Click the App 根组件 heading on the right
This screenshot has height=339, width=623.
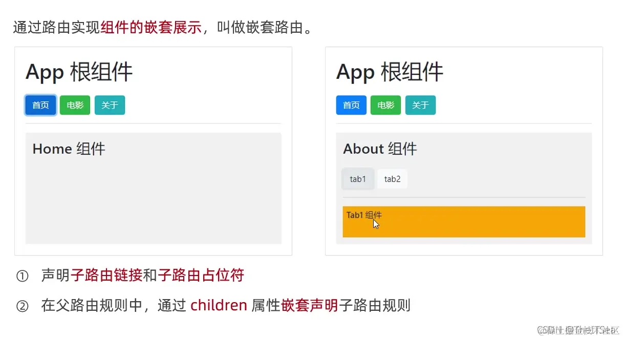click(x=389, y=72)
